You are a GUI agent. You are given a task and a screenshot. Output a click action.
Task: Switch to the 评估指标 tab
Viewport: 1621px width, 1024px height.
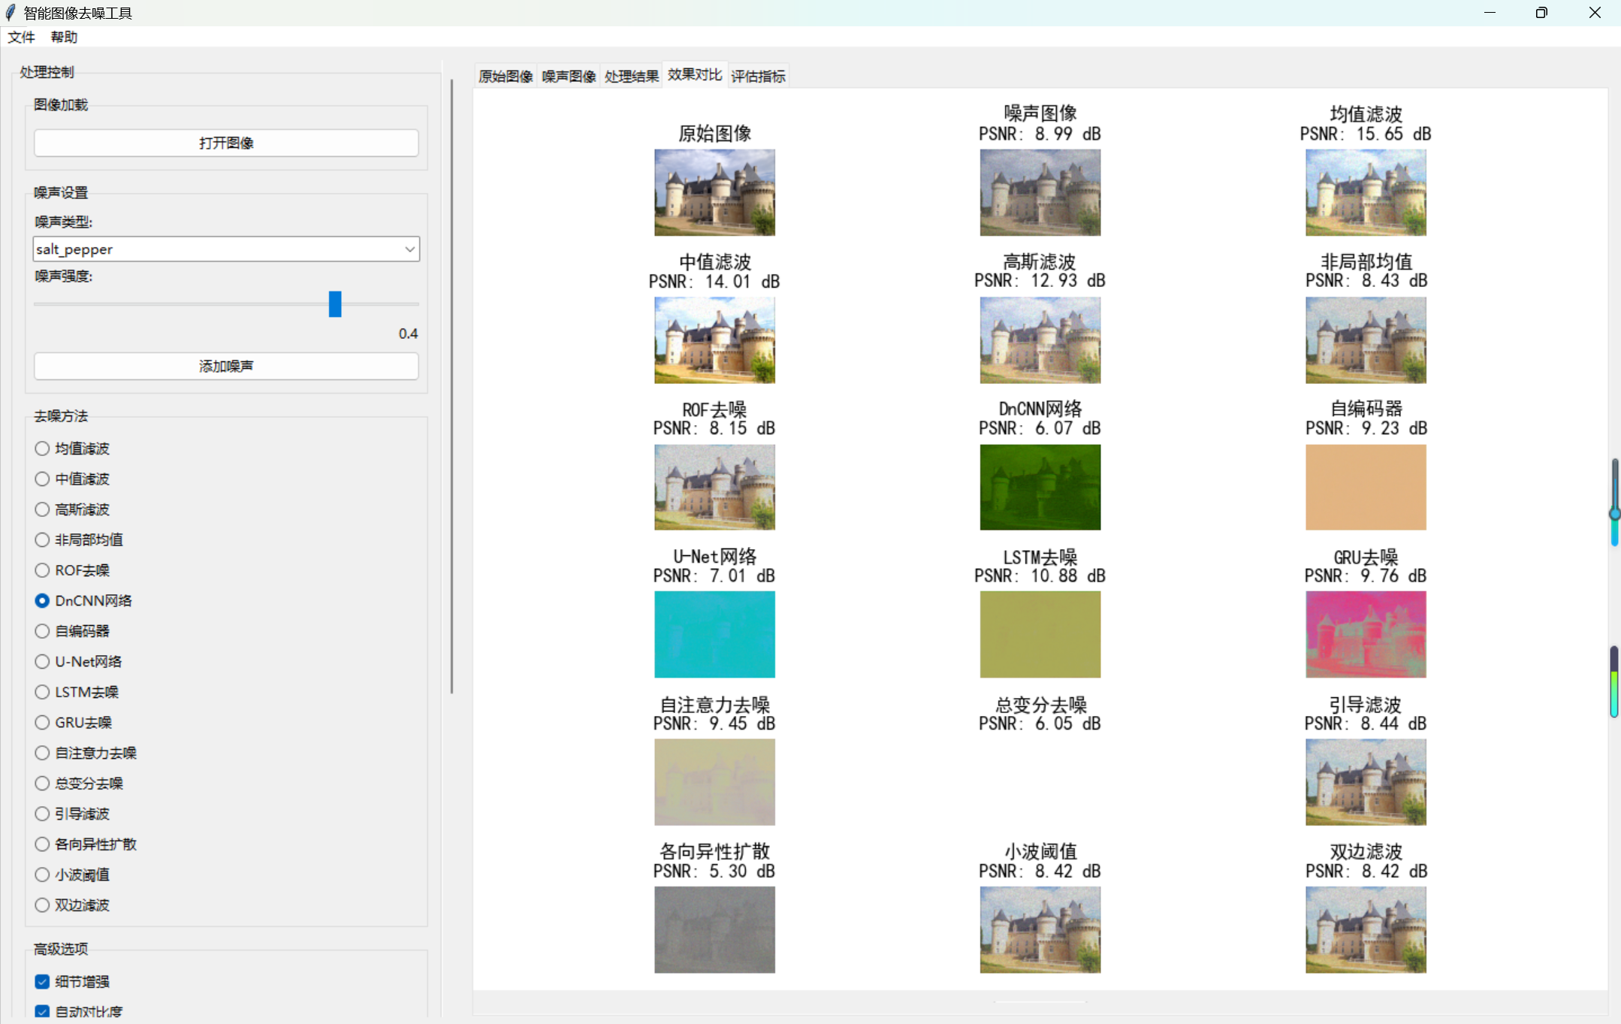click(758, 76)
